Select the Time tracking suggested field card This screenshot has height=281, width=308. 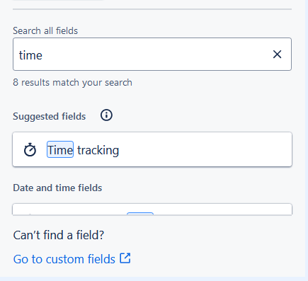(x=152, y=149)
